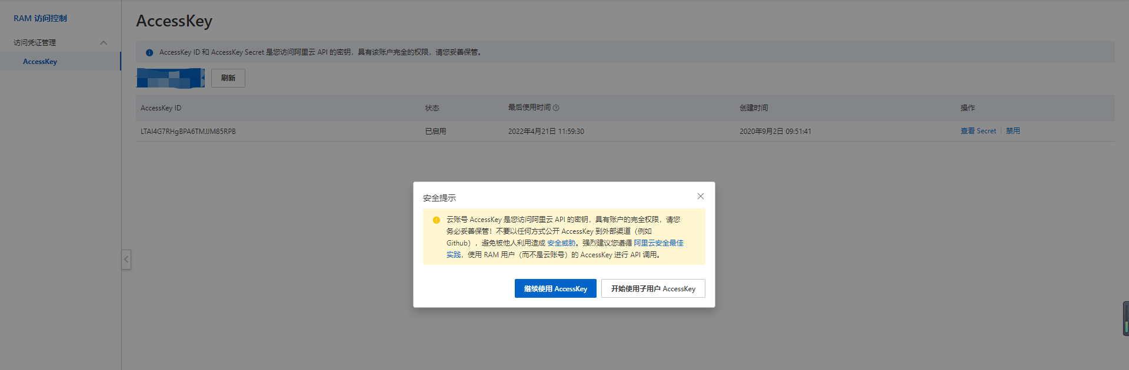Choose 开始使用子用户 AccessKey button

pyautogui.click(x=652, y=288)
